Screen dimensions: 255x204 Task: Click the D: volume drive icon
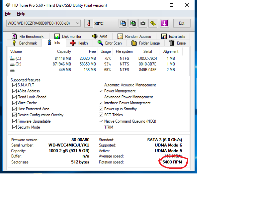pyautogui.click(x=12, y=64)
